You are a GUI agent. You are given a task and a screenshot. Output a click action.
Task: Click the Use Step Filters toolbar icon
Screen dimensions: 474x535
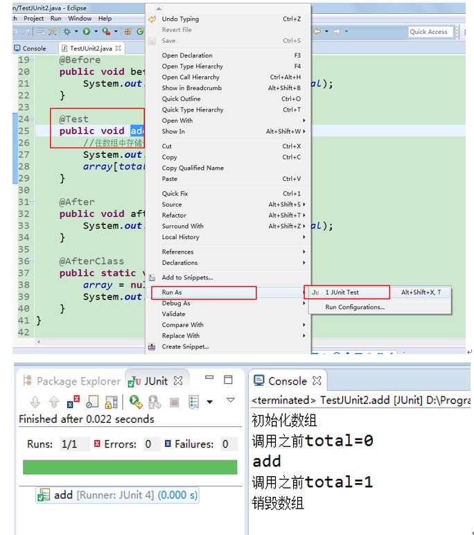[x=52, y=31]
